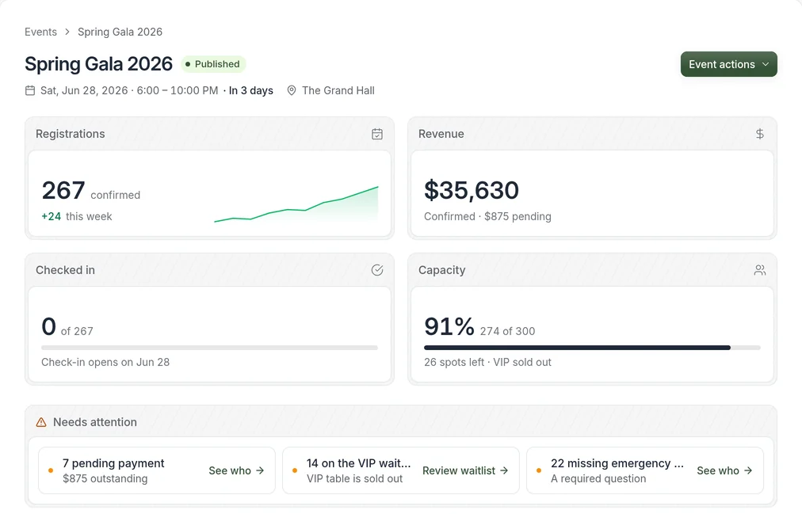This screenshot has width=802, height=514.
Task: Click the Spring Gala 2026 page heading
Action: coord(99,64)
